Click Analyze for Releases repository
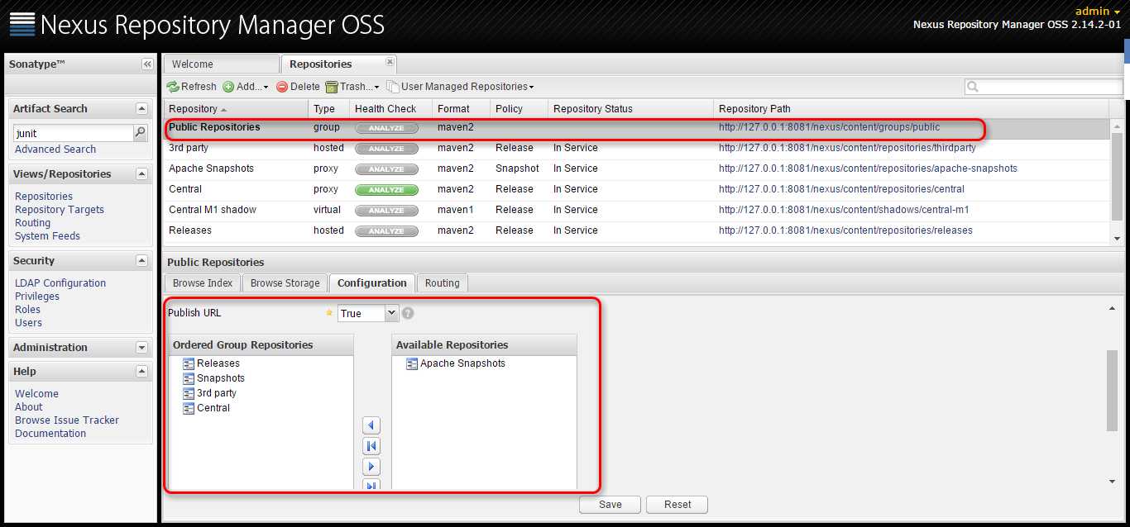The width and height of the screenshot is (1130, 527). point(386,231)
